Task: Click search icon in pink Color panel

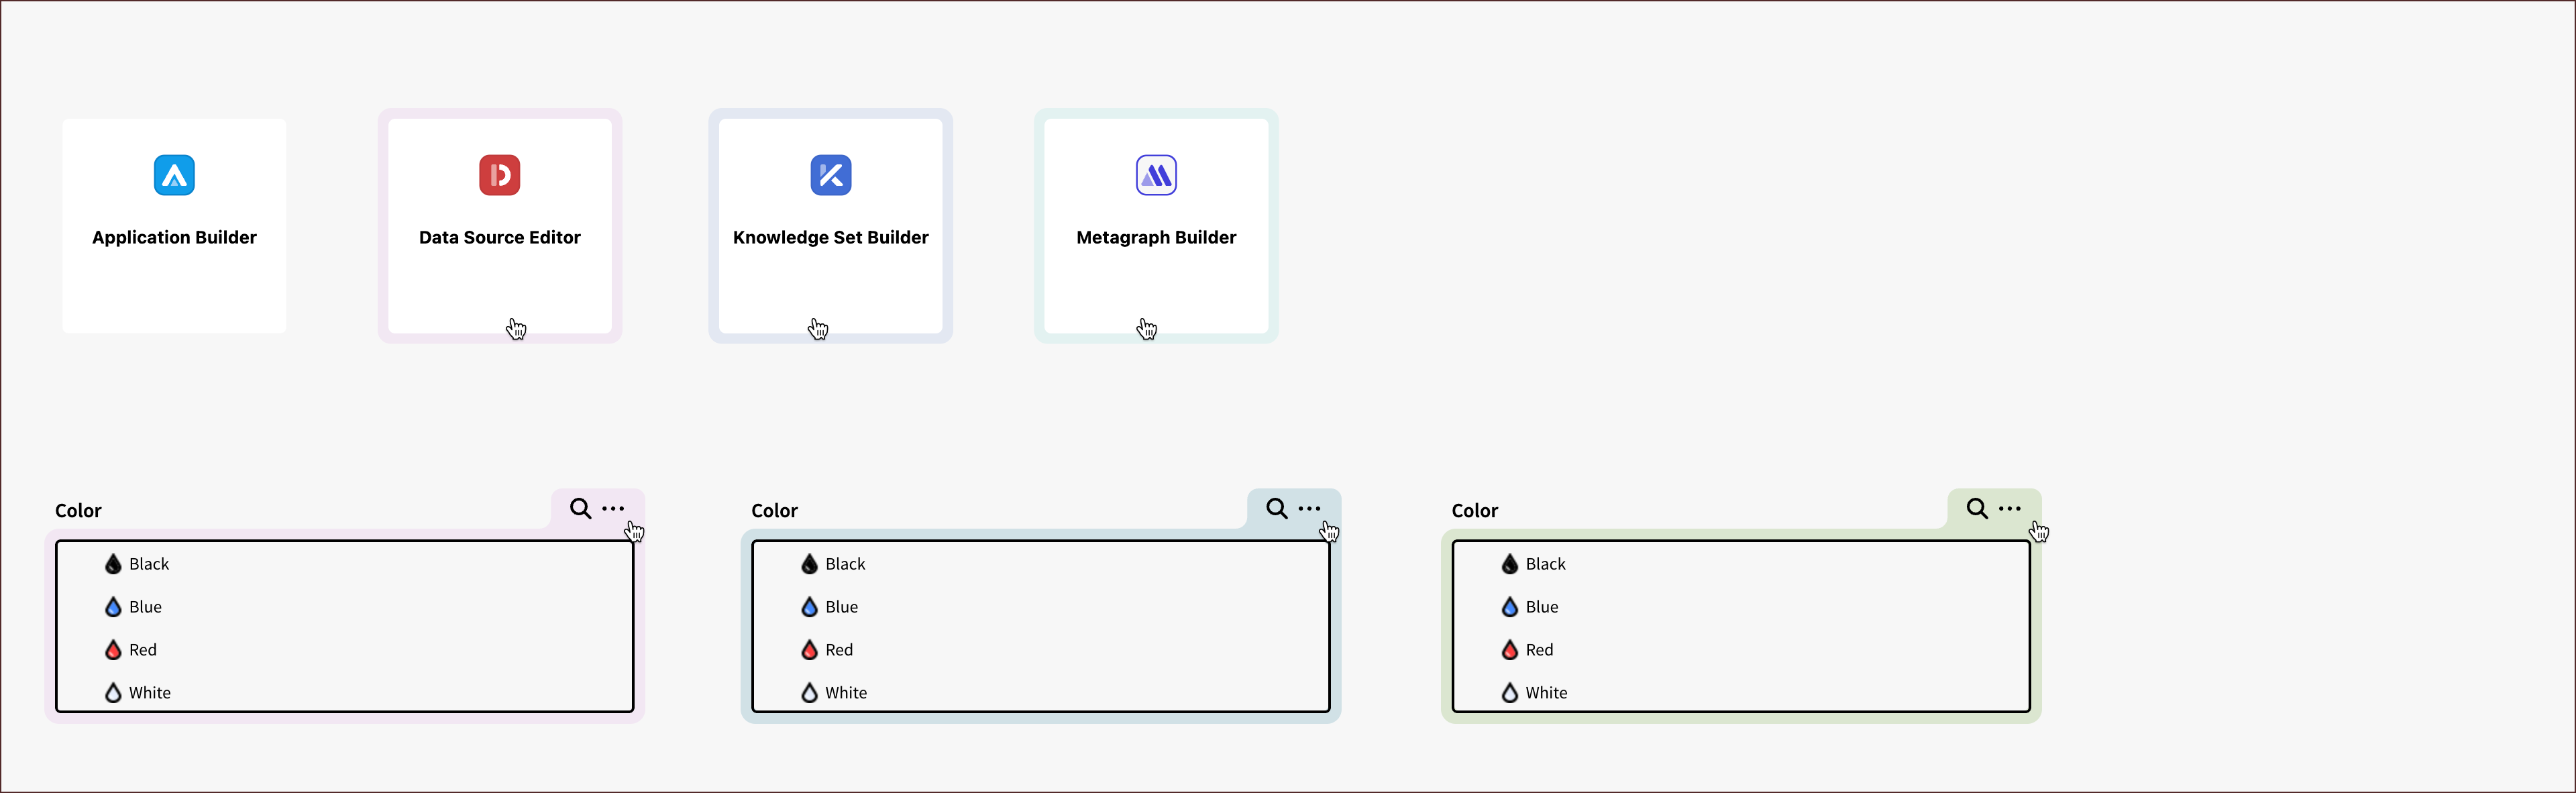Action: (x=580, y=508)
